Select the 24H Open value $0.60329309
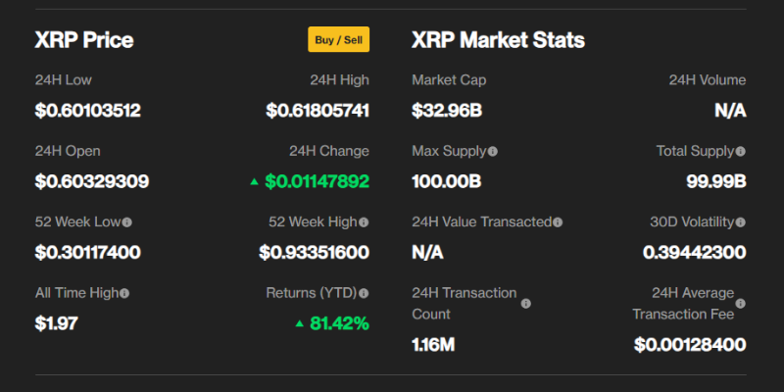Screen dimensions: 784x392 [x=92, y=181]
